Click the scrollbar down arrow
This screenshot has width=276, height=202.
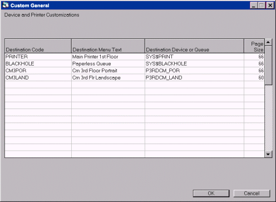268,154
